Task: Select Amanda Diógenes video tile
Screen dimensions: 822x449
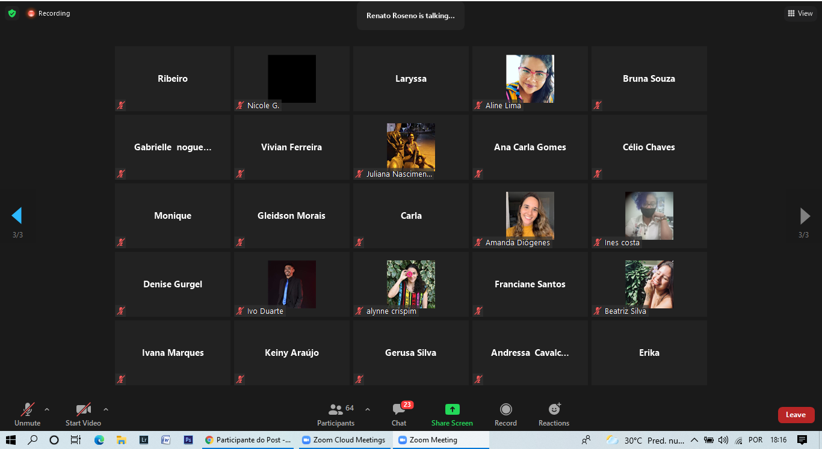Action: [x=530, y=216]
